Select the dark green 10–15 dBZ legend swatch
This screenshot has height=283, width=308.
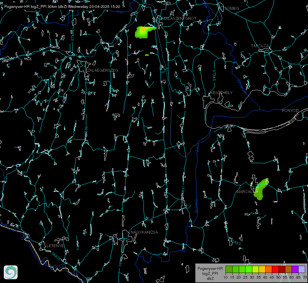229,269
